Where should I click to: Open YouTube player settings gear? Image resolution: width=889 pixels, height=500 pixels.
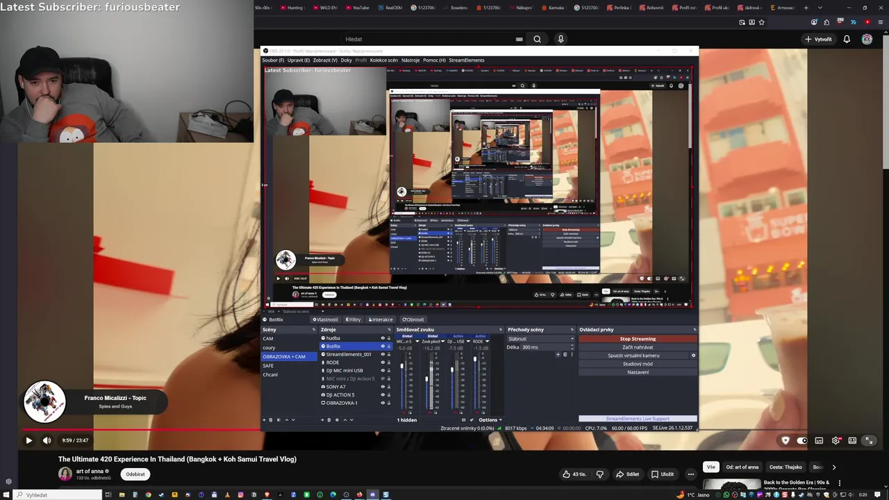836,440
